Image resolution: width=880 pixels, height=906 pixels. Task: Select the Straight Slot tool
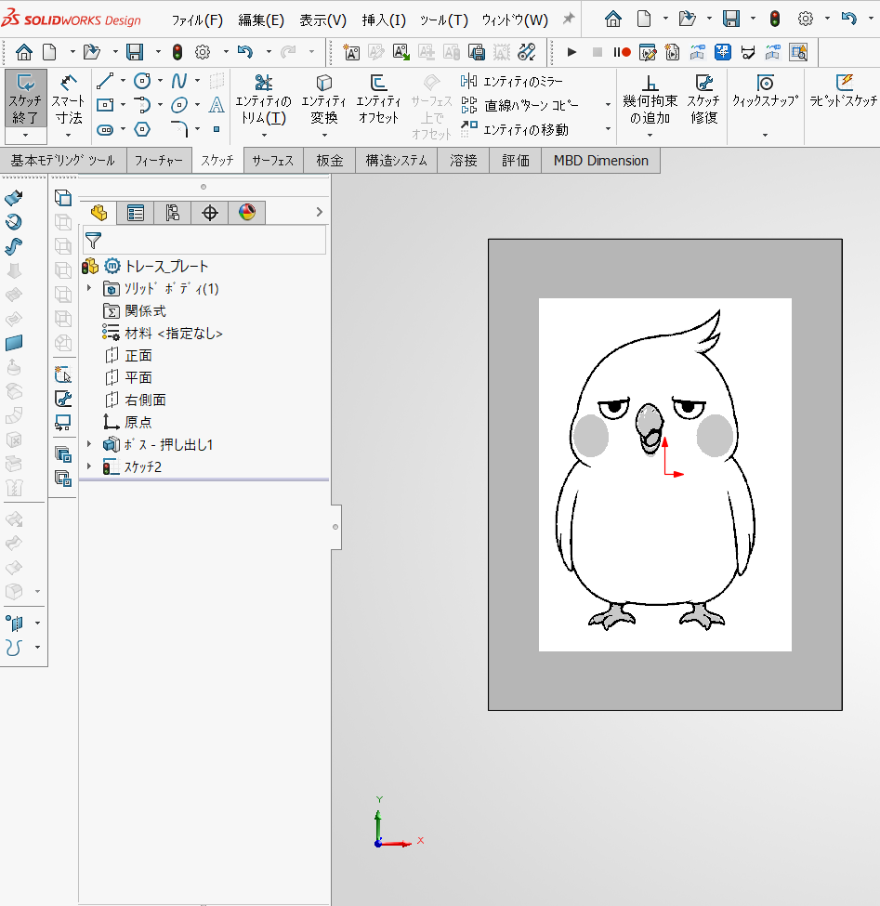(105, 129)
